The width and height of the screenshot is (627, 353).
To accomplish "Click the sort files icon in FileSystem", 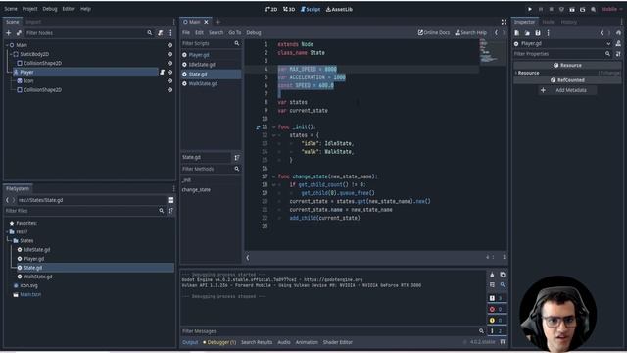I will pos(170,211).
